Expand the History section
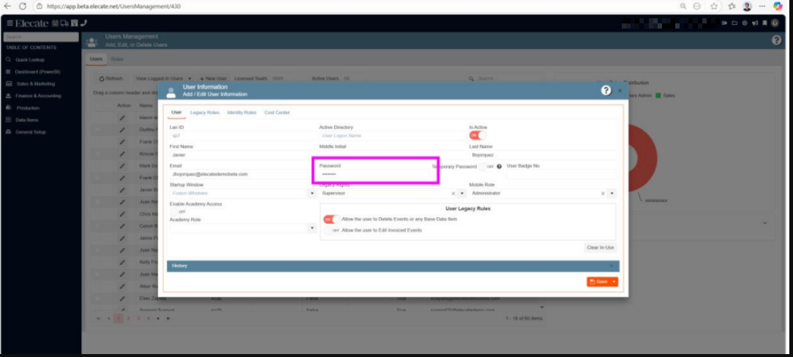Image resolution: width=793 pixels, height=357 pixels. click(x=393, y=266)
